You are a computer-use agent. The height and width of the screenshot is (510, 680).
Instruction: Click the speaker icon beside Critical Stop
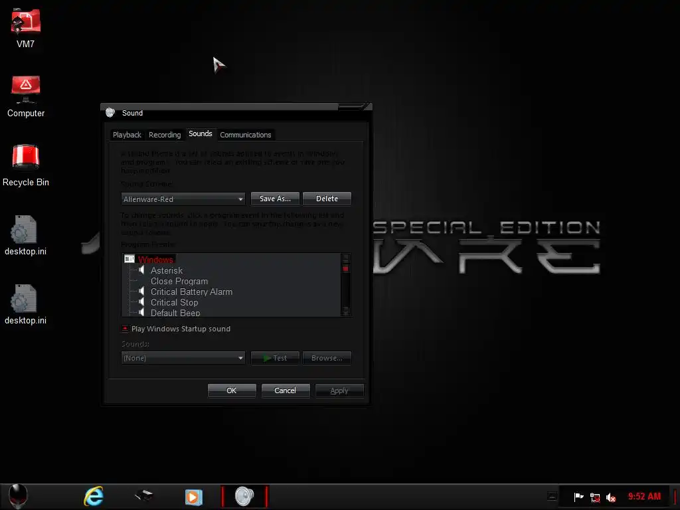coord(142,302)
